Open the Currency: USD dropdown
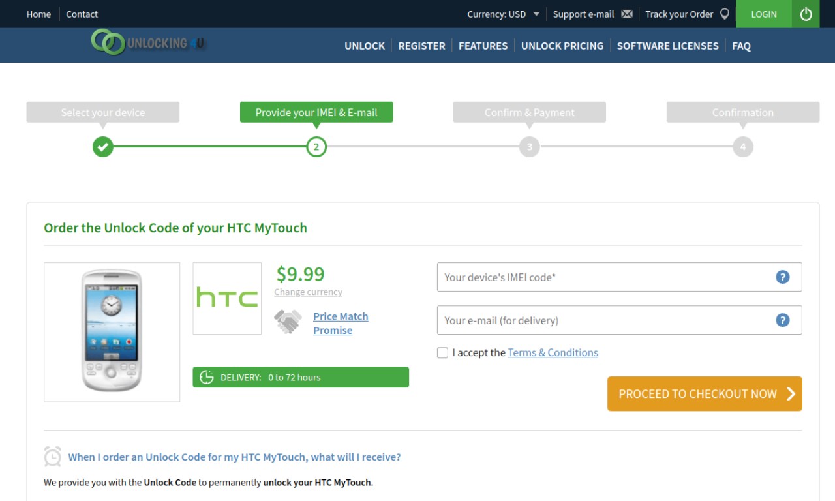Viewport: 835px width, 501px height. pyautogui.click(x=504, y=14)
